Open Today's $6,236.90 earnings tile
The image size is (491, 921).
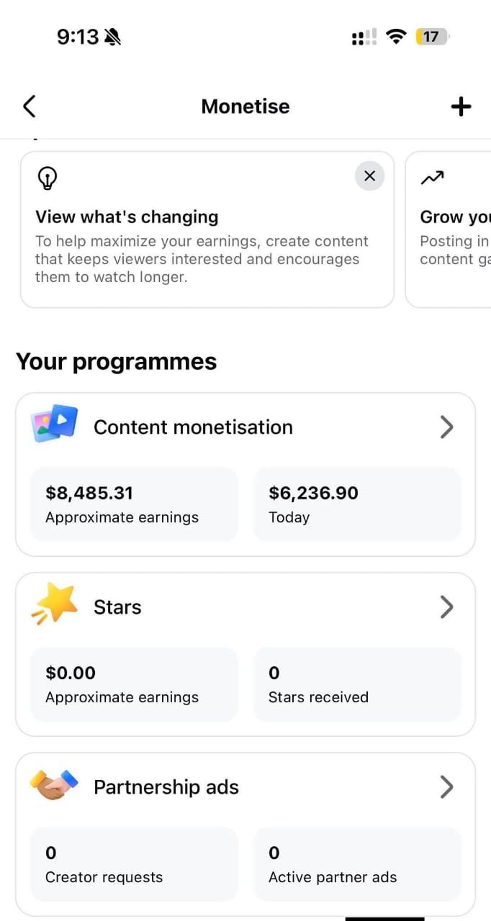[x=357, y=504]
